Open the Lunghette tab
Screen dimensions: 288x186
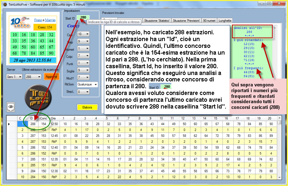[x=225, y=21]
